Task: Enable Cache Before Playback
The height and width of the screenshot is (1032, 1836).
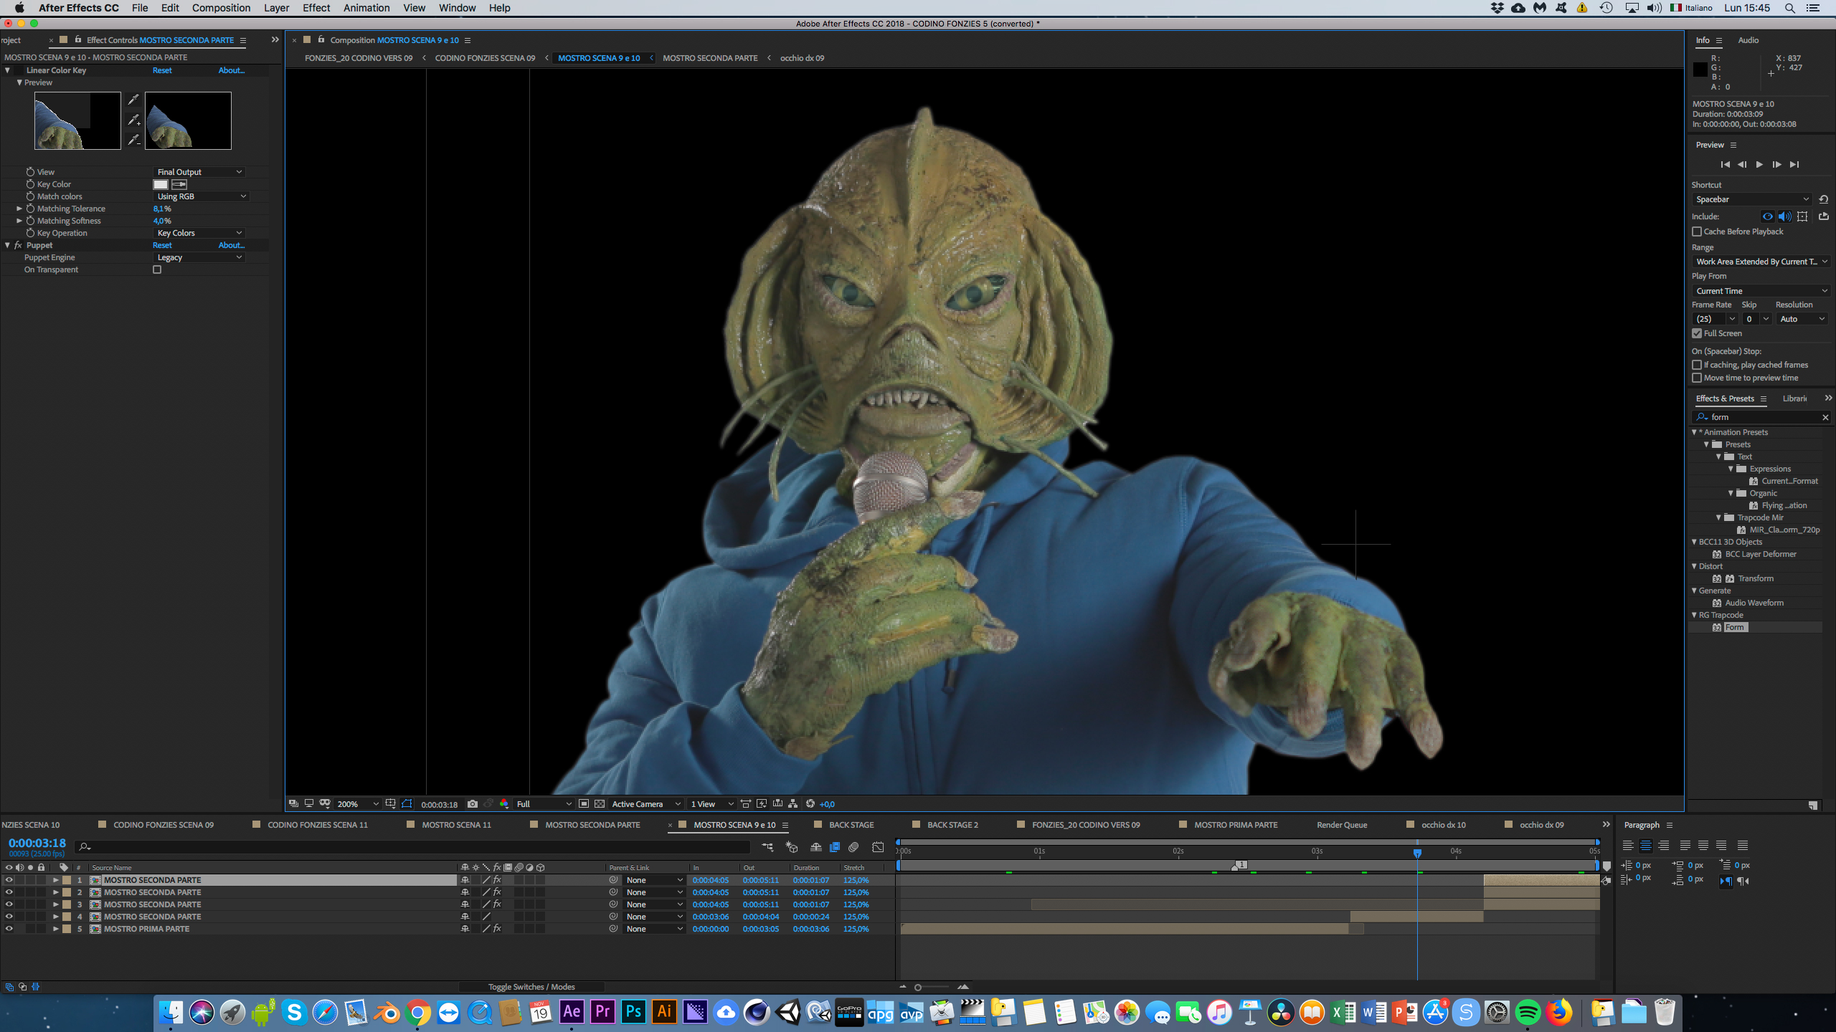Action: pyautogui.click(x=1697, y=231)
